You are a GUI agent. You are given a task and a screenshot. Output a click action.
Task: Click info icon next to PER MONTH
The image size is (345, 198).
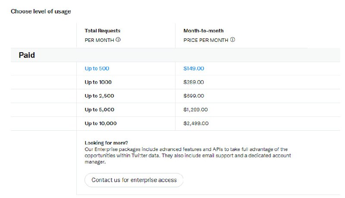(x=118, y=40)
